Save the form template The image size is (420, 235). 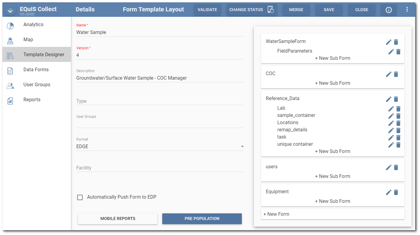tap(329, 10)
